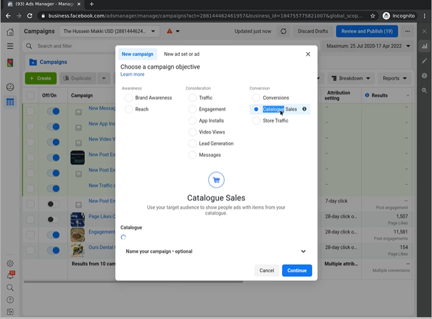Viewport: 432px width, 319px height.
Task: Open the campaigns table grid icon
Action: 10,102
